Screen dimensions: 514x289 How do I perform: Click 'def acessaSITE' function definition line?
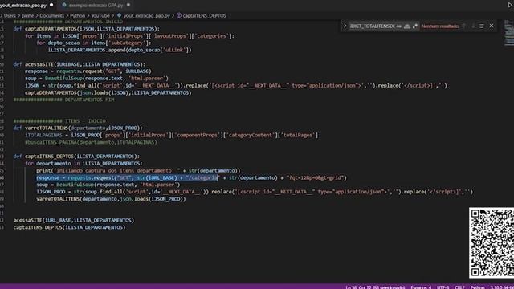(x=79, y=64)
